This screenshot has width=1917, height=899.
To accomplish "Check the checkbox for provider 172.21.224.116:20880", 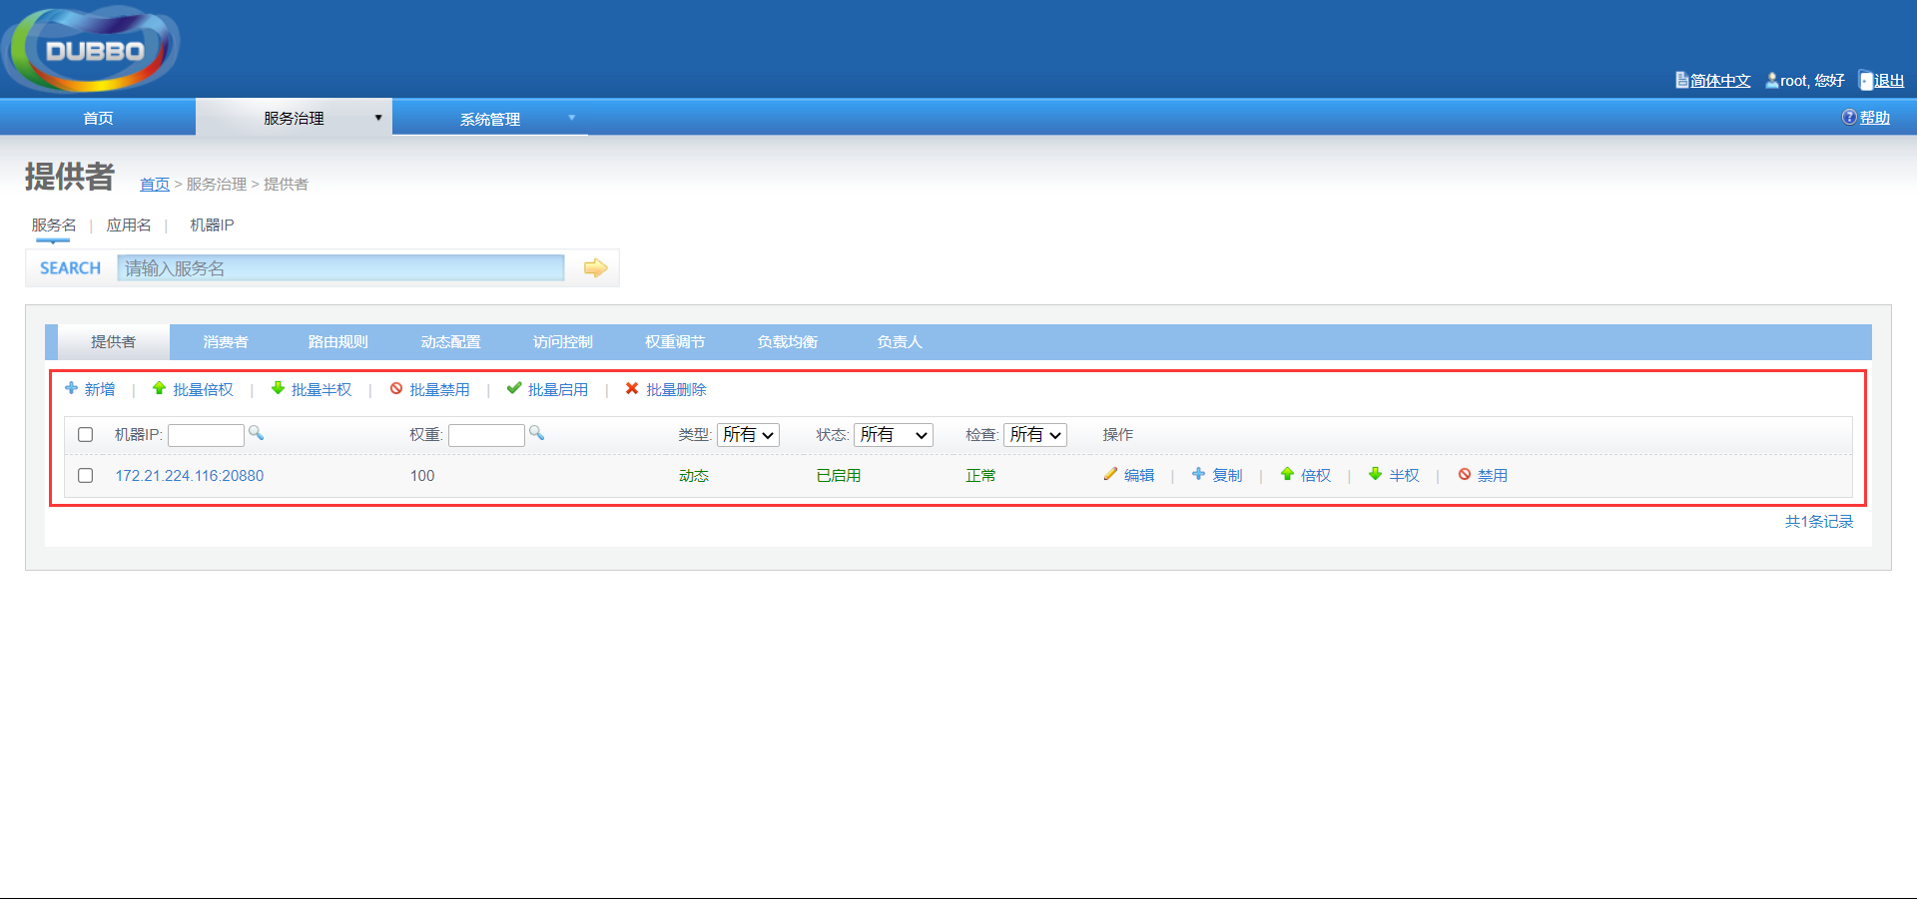I will (x=85, y=476).
